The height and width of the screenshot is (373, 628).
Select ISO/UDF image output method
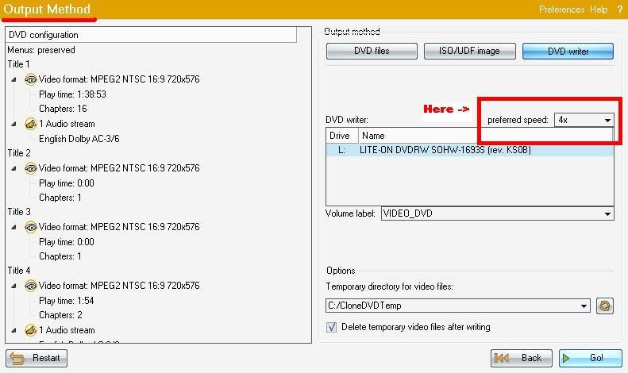pyautogui.click(x=469, y=51)
